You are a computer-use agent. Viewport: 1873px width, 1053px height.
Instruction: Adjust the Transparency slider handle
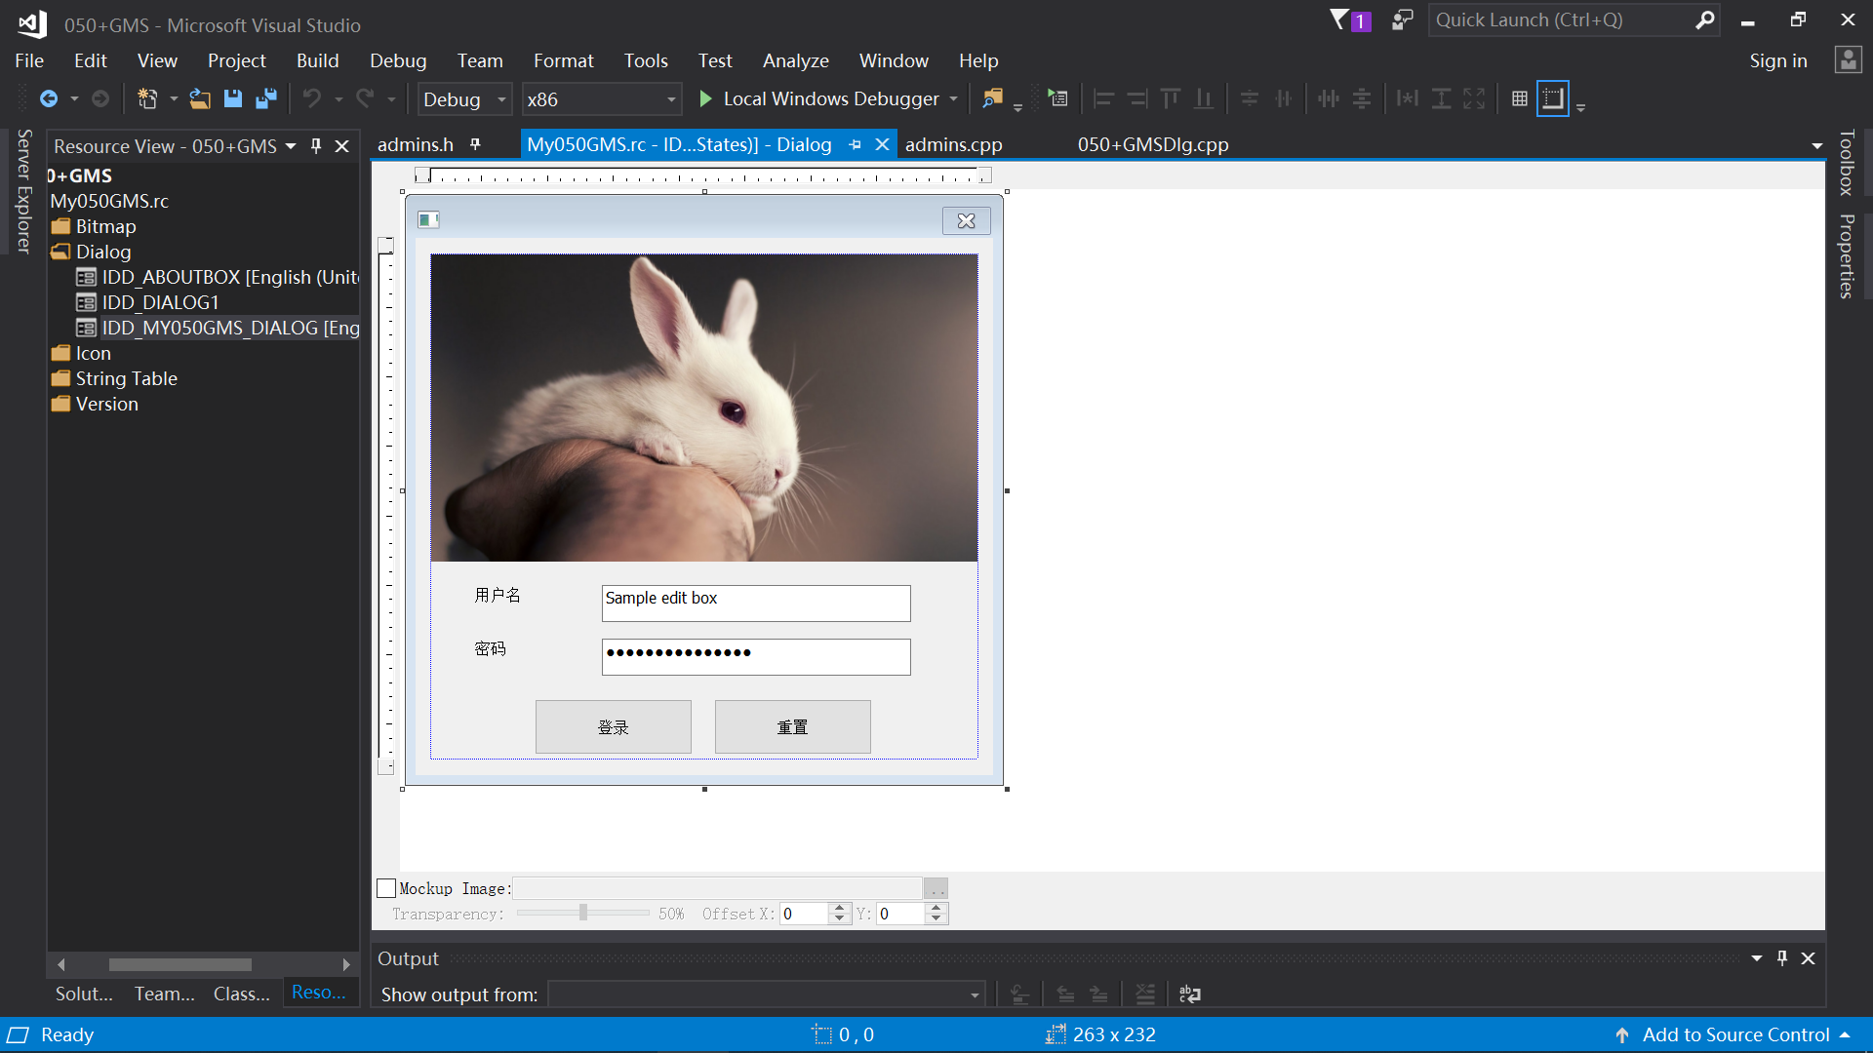pos(583,913)
